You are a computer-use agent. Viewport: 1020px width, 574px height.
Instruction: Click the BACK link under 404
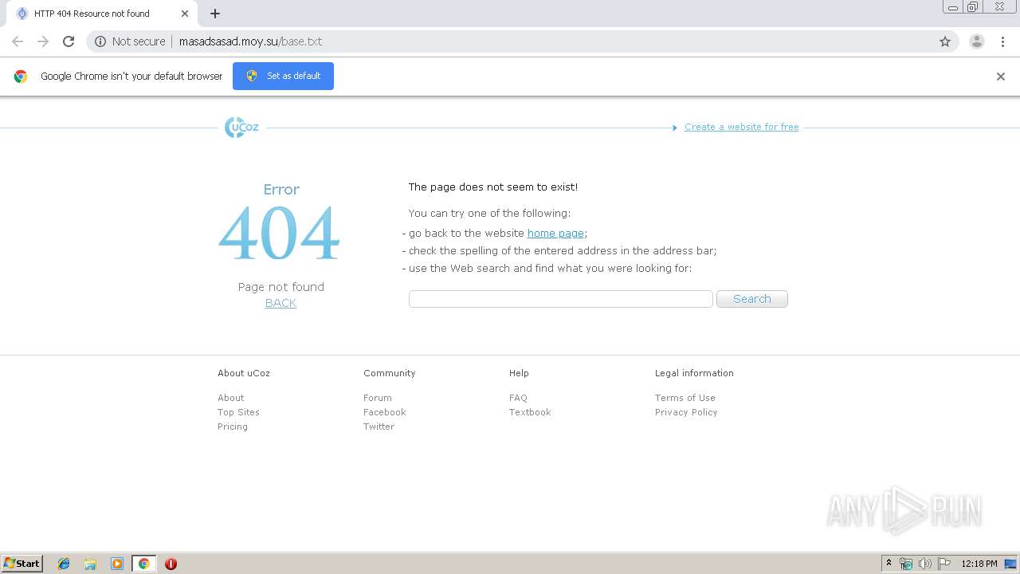pos(280,303)
